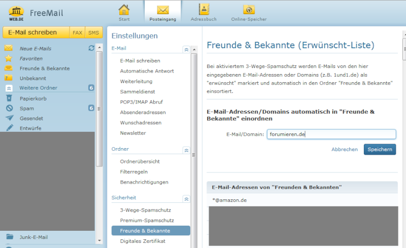Open Newsletter settings
This screenshot has height=248, width=406.
pyautogui.click(x=133, y=133)
